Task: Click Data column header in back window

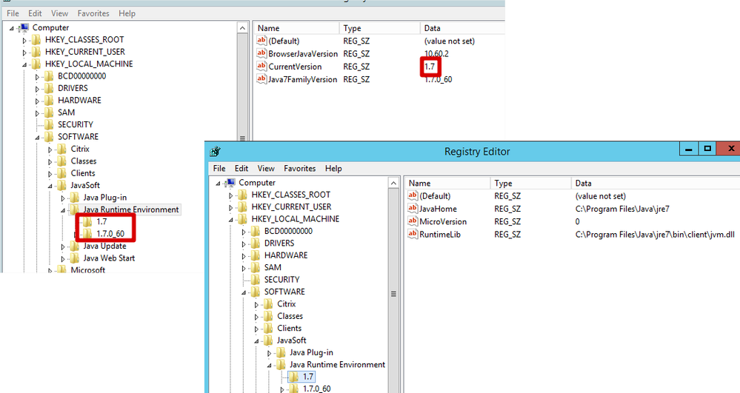Action: 462,28
